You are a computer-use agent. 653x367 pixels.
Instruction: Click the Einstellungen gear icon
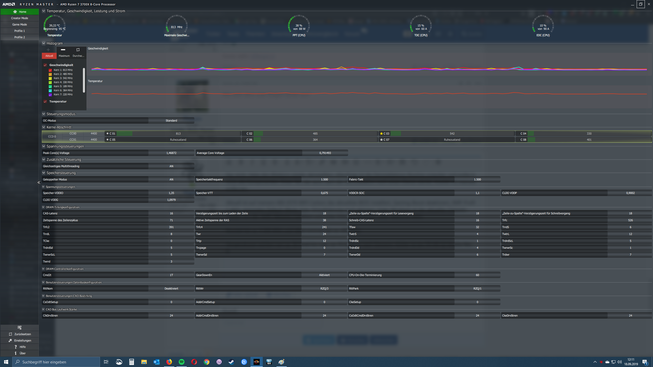10,340
